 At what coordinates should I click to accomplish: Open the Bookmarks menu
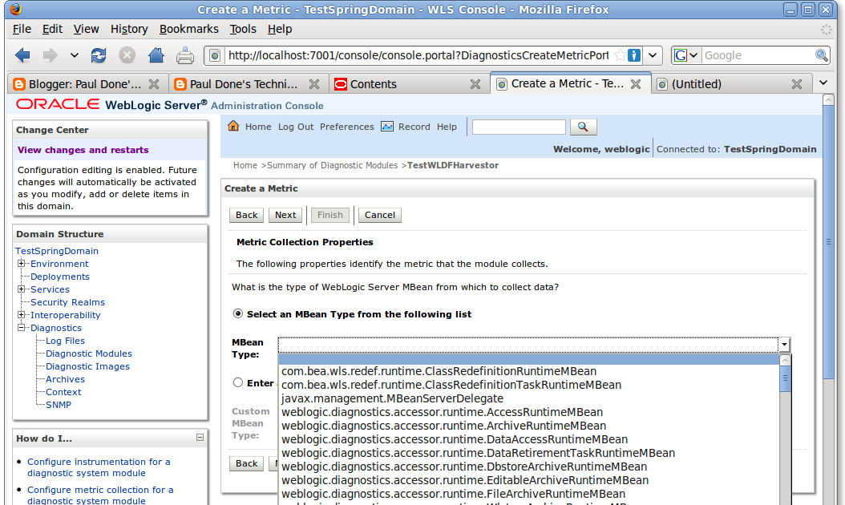coord(188,28)
